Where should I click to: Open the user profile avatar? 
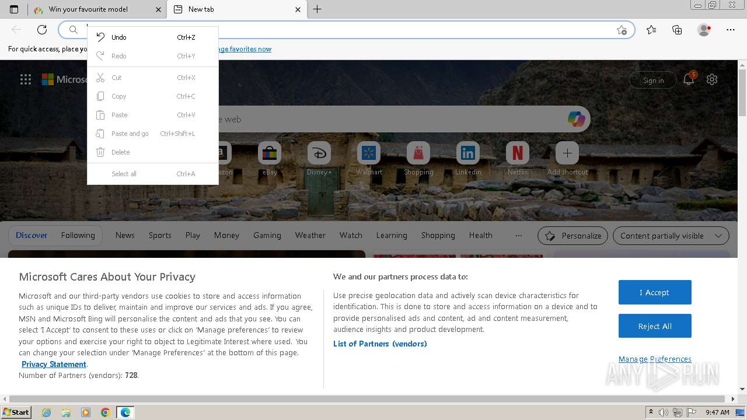(704, 30)
